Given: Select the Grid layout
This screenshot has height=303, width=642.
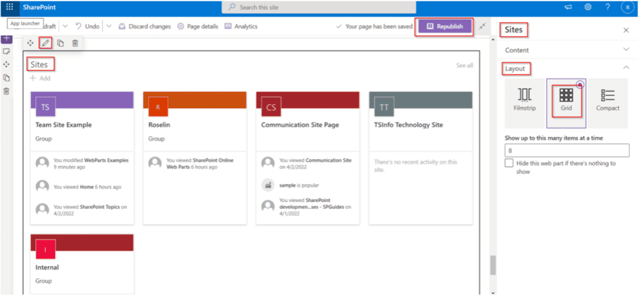Looking at the screenshot, I should pyautogui.click(x=566, y=103).
